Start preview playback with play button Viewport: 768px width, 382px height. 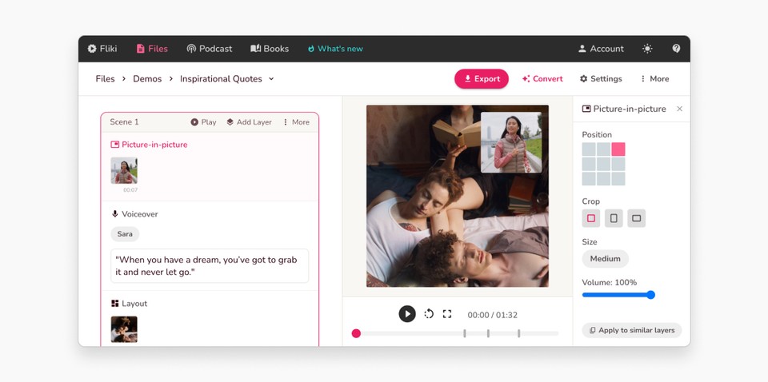[x=407, y=314]
